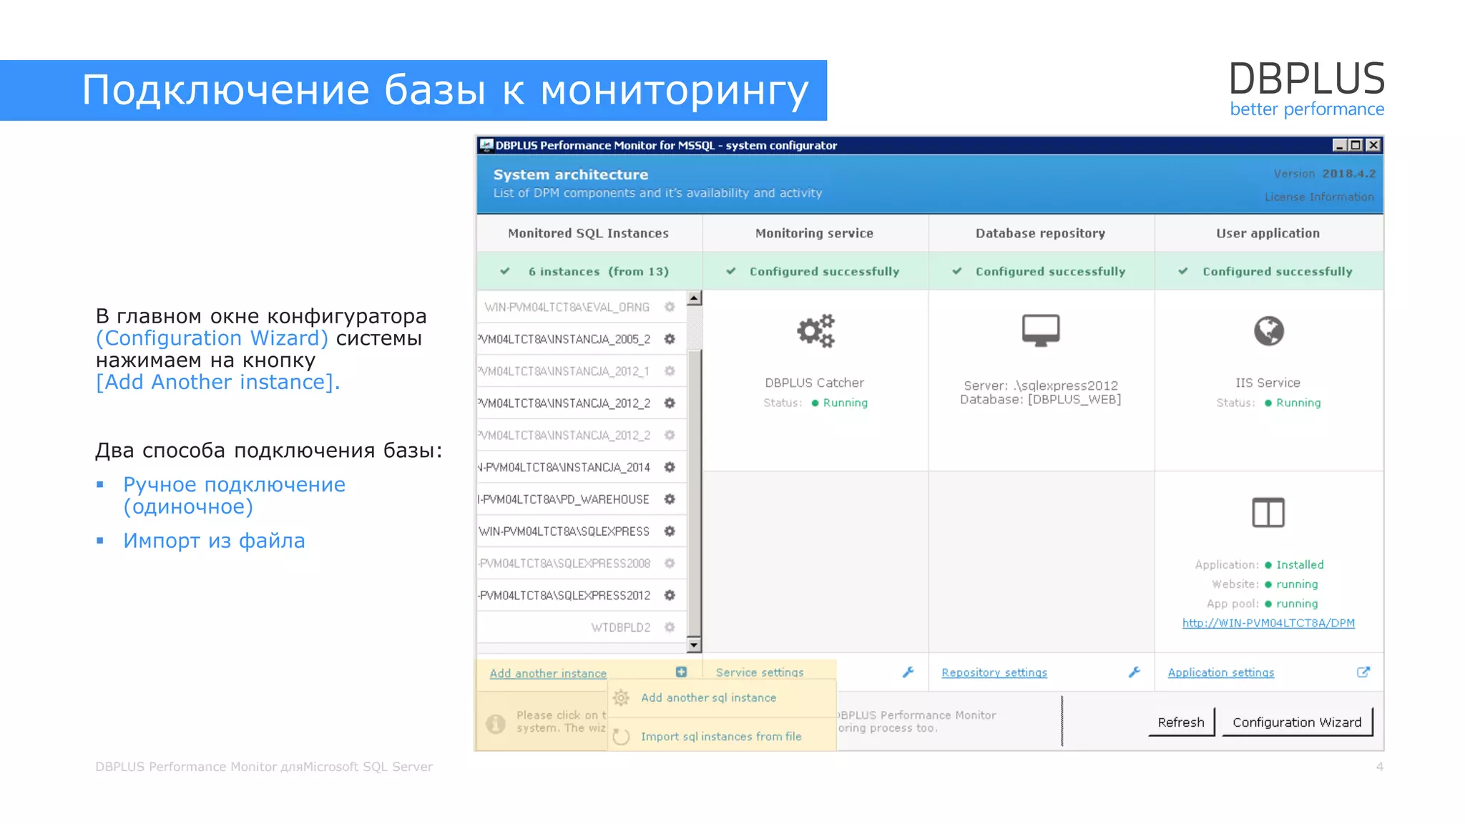
Task: Click gear icon for INSTANCJA_2005_2 instance
Action: [670, 339]
